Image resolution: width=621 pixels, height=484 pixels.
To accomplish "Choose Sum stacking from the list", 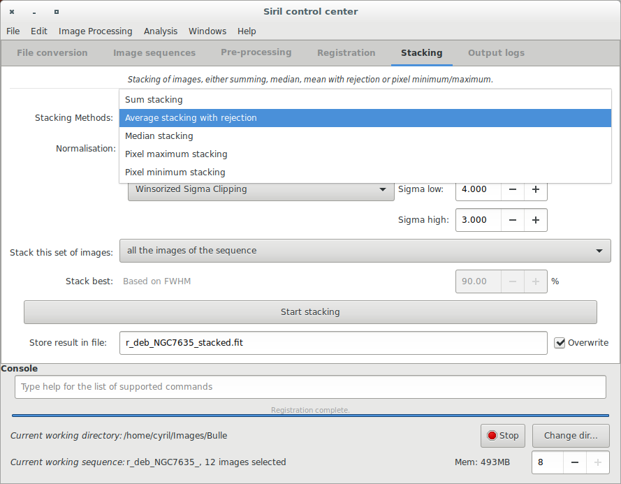I will click(365, 100).
